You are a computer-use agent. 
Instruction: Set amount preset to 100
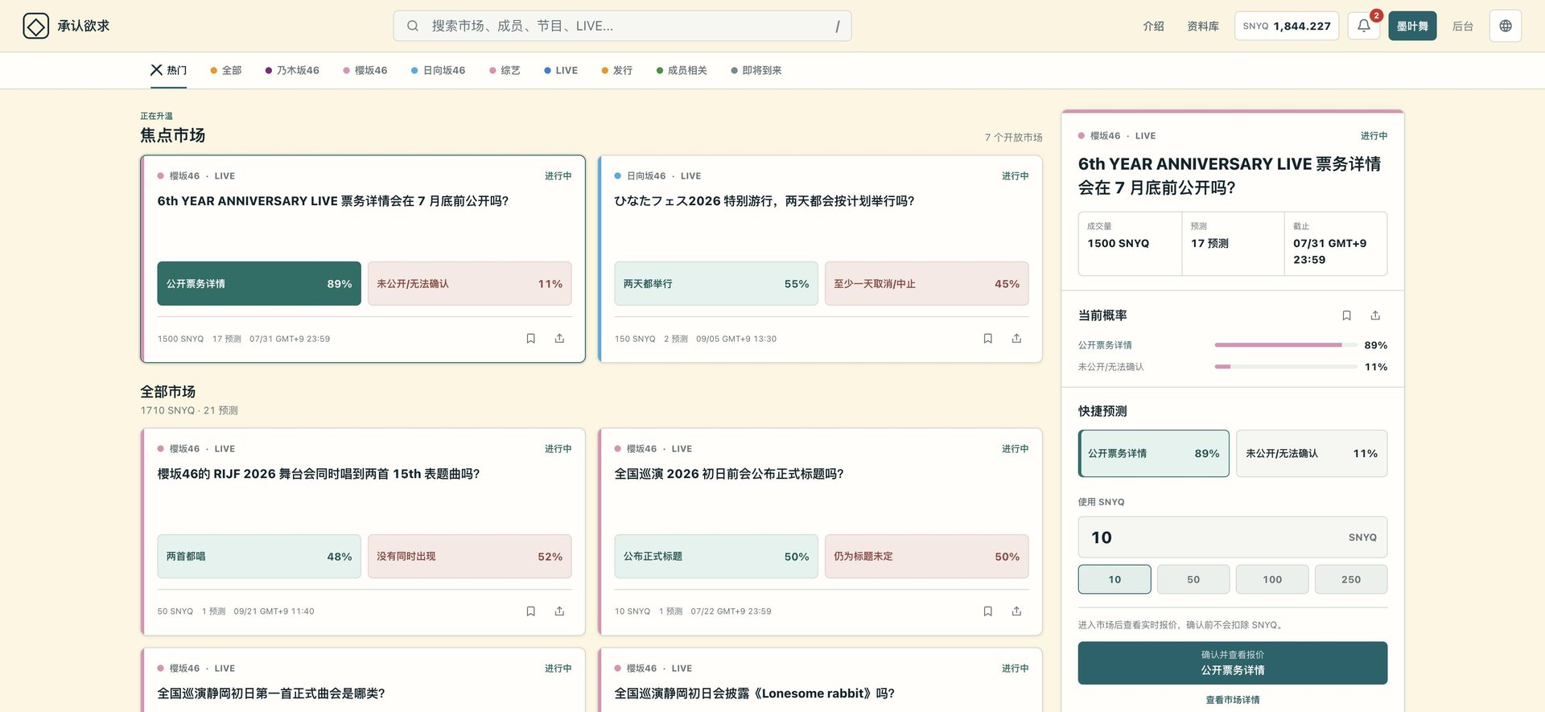[x=1272, y=579]
